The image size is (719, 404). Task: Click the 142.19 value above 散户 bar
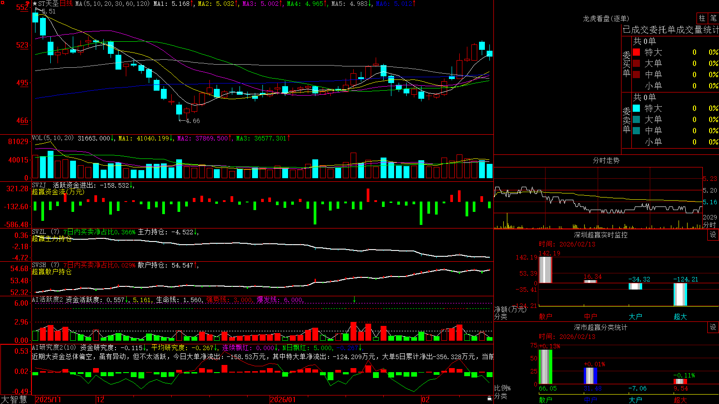(x=549, y=253)
